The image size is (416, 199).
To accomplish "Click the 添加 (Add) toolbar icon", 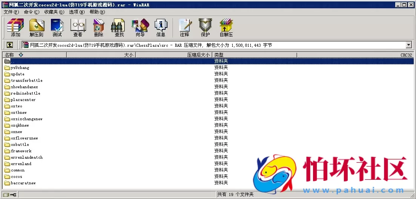I will click(x=15, y=28).
